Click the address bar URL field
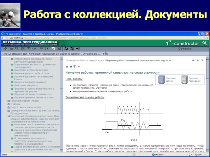 click(x=103, y=38)
